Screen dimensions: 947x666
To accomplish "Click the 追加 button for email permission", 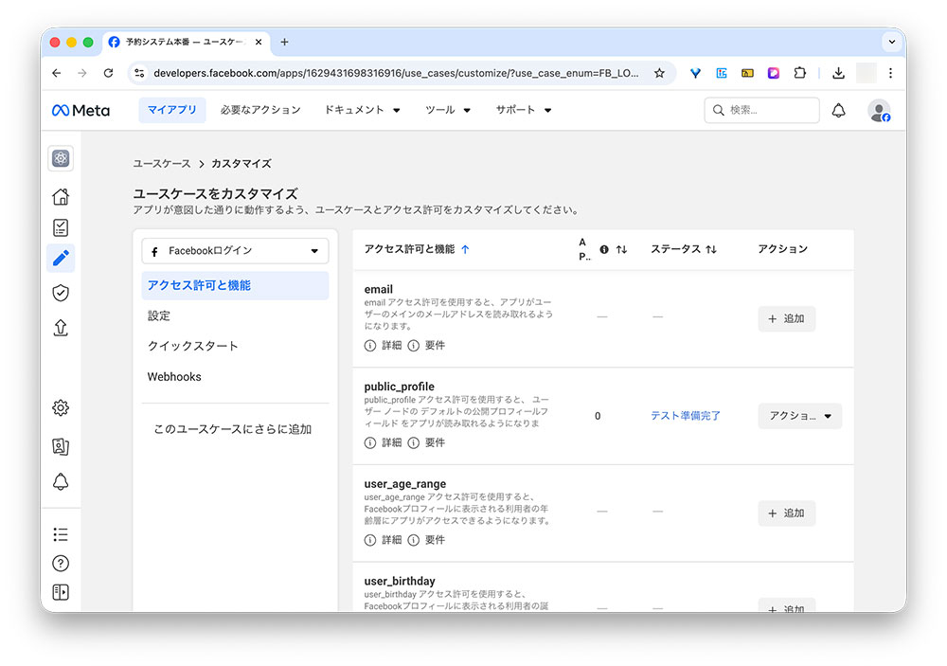I will tap(786, 318).
